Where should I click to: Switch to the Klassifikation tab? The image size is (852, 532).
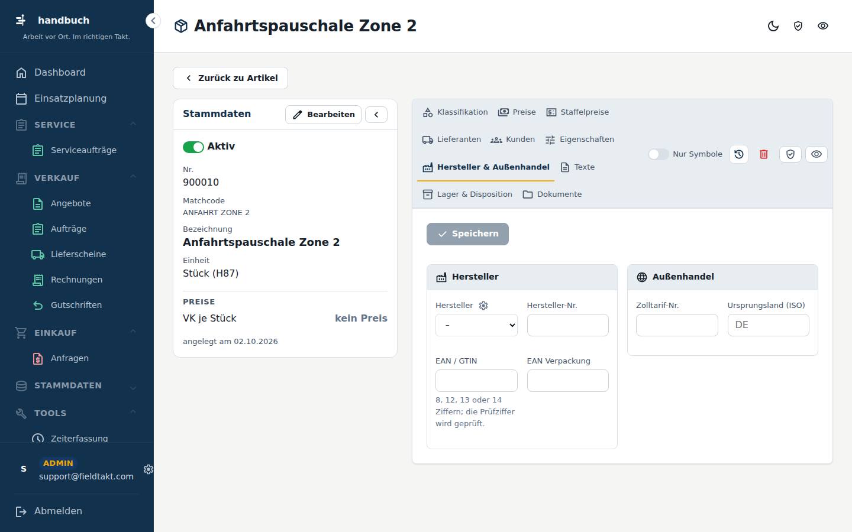(x=456, y=112)
